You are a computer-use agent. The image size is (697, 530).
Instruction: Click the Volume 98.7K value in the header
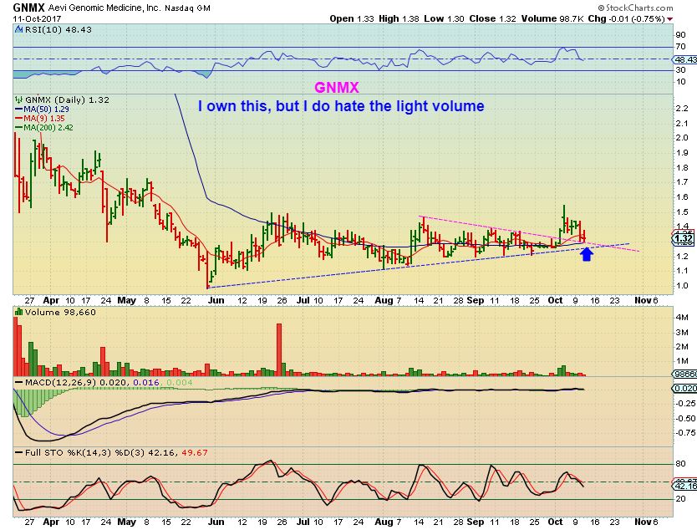tap(552, 18)
